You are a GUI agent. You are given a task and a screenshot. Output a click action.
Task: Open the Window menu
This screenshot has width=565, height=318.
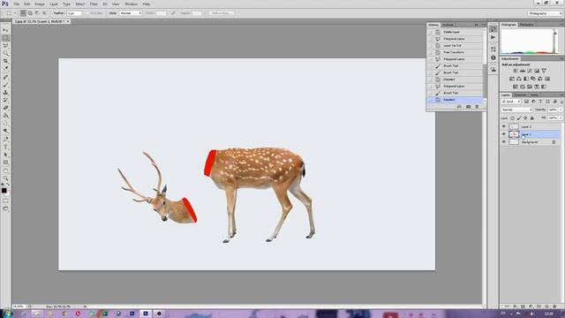(131, 4)
